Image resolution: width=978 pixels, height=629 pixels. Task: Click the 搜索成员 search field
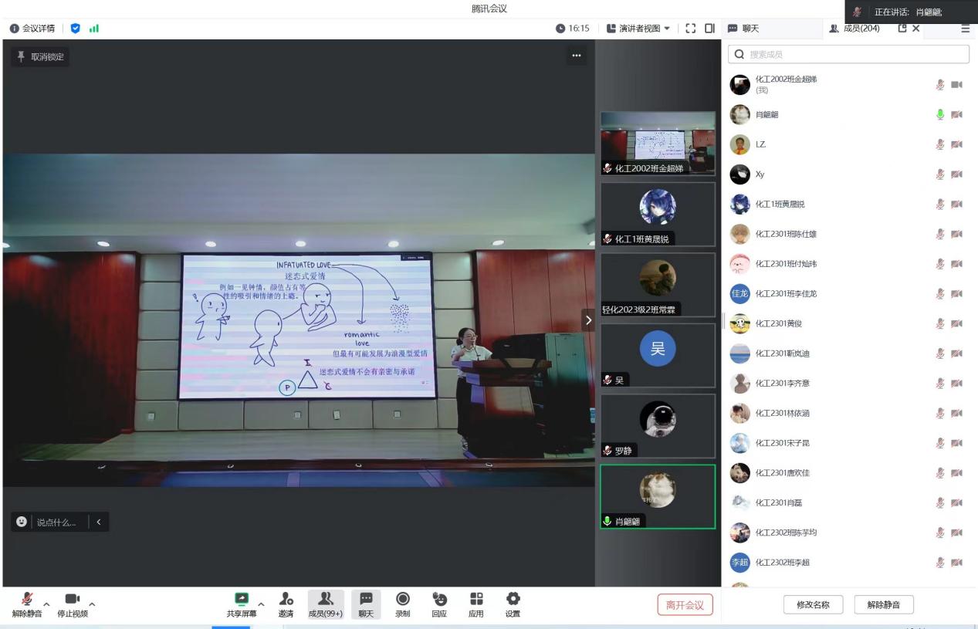pyautogui.click(x=849, y=54)
